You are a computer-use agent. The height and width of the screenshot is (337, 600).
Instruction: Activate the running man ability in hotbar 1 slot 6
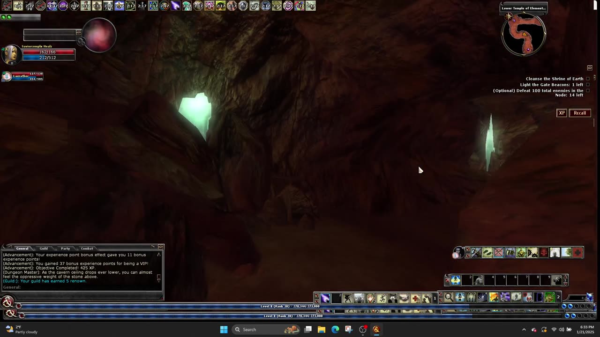click(381, 298)
